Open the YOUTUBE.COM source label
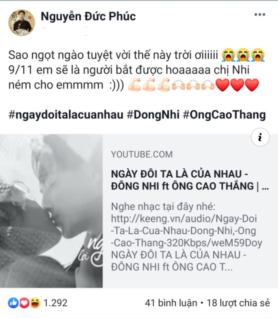278x318 pixels. pyautogui.click(x=142, y=154)
